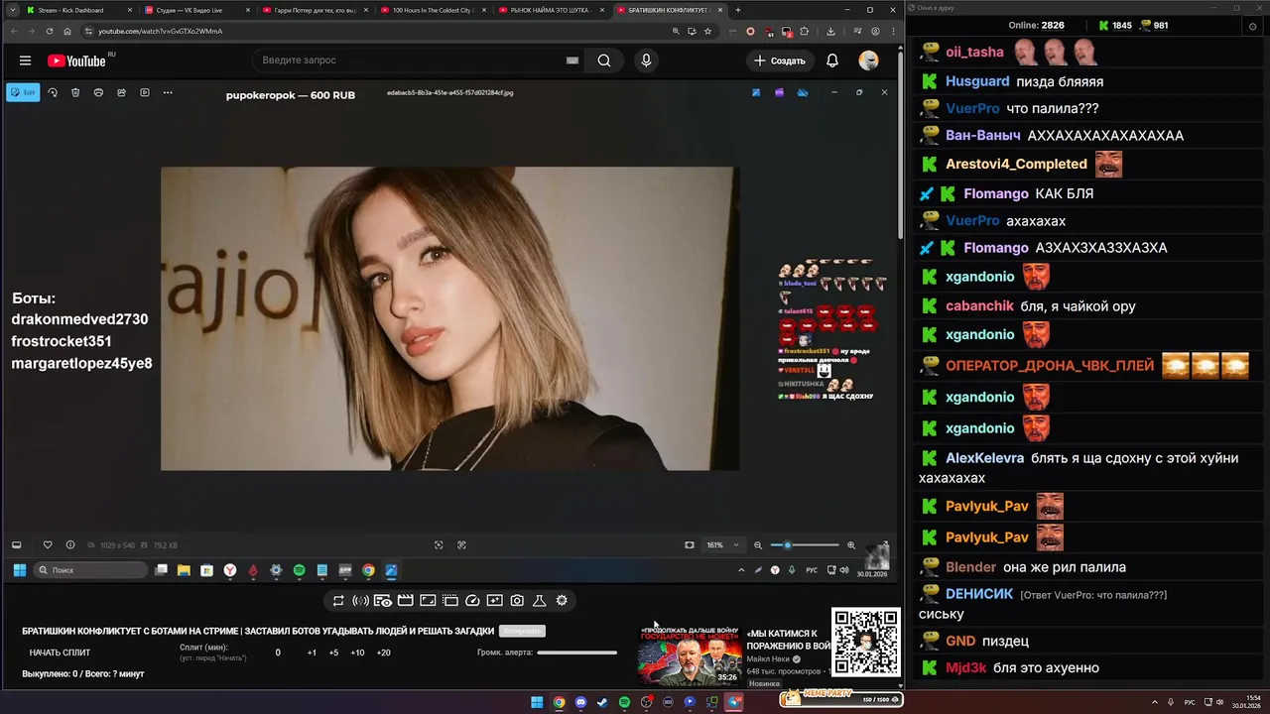Open the tab search dropdown arrow
The image size is (1270, 714).
point(12,10)
